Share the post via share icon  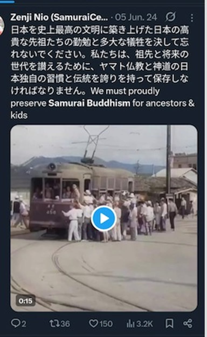click(x=188, y=324)
